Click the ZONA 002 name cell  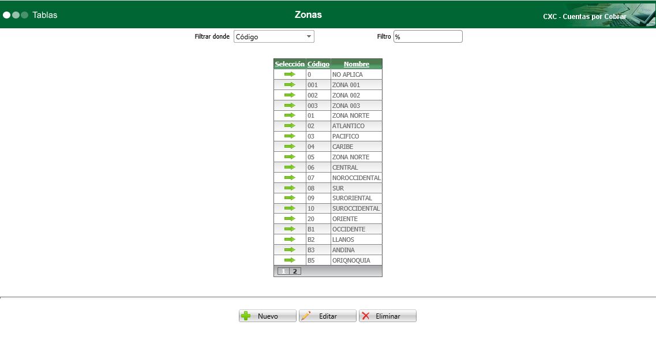pos(357,95)
